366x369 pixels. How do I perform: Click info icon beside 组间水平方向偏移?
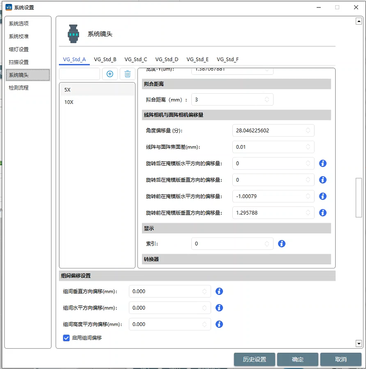(219, 308)
